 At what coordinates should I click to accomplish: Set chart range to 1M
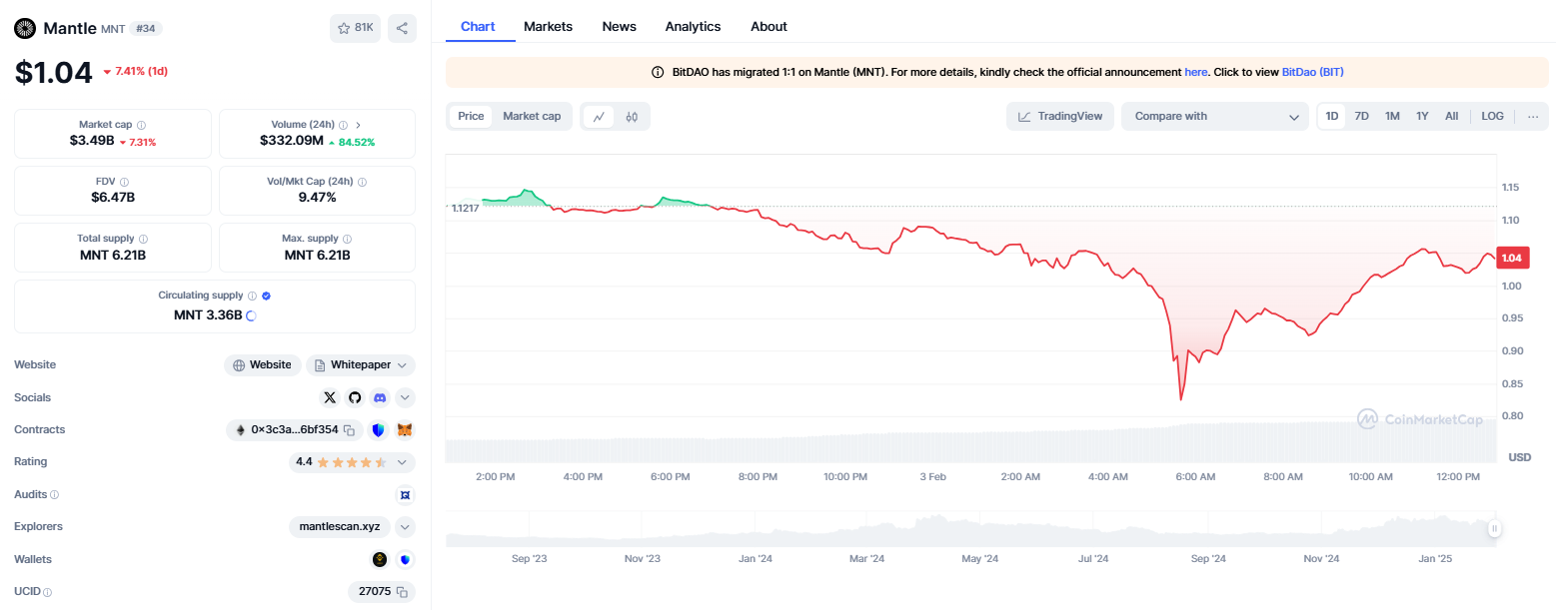pyautogui.click(x=1392, y=116)
